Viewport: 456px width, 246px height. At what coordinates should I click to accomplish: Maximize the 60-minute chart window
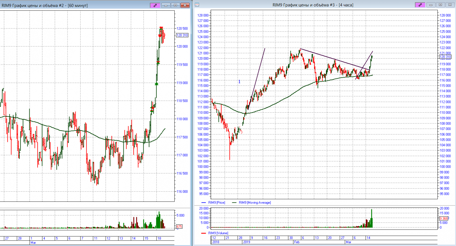pos(175,5)
